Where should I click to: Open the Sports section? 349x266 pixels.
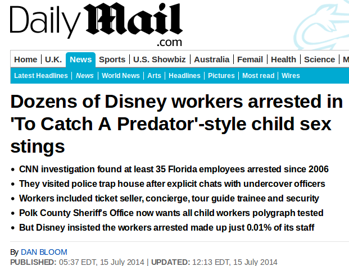tap(112, 59)
